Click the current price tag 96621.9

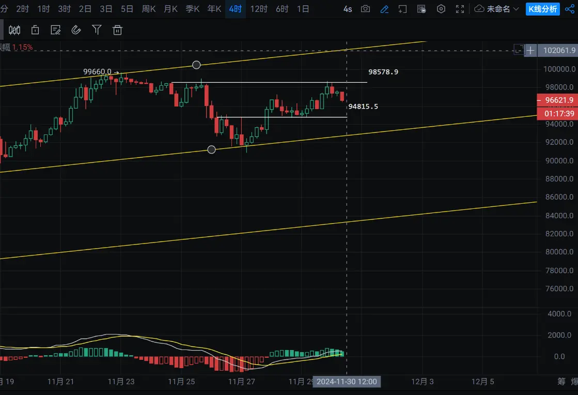[557, 100]
